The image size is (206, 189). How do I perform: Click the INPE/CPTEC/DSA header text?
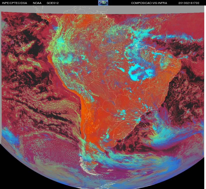[x=14, y=3]
